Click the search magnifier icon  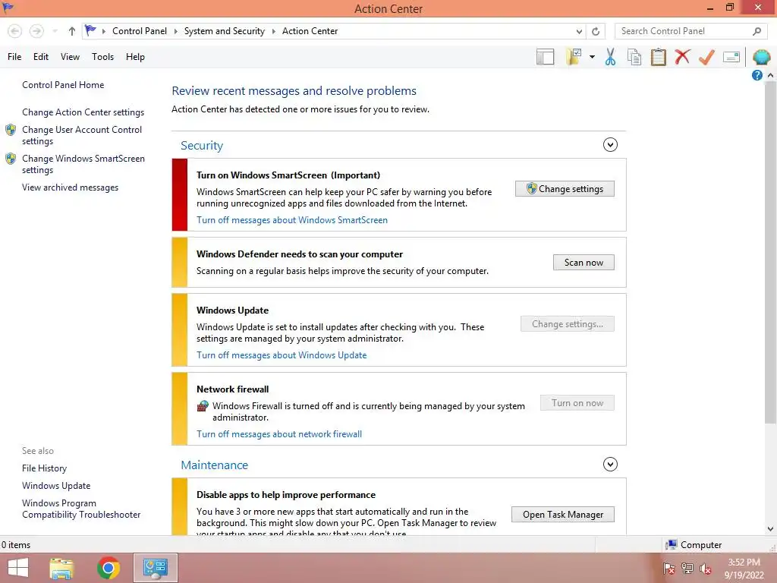(757, 31)
